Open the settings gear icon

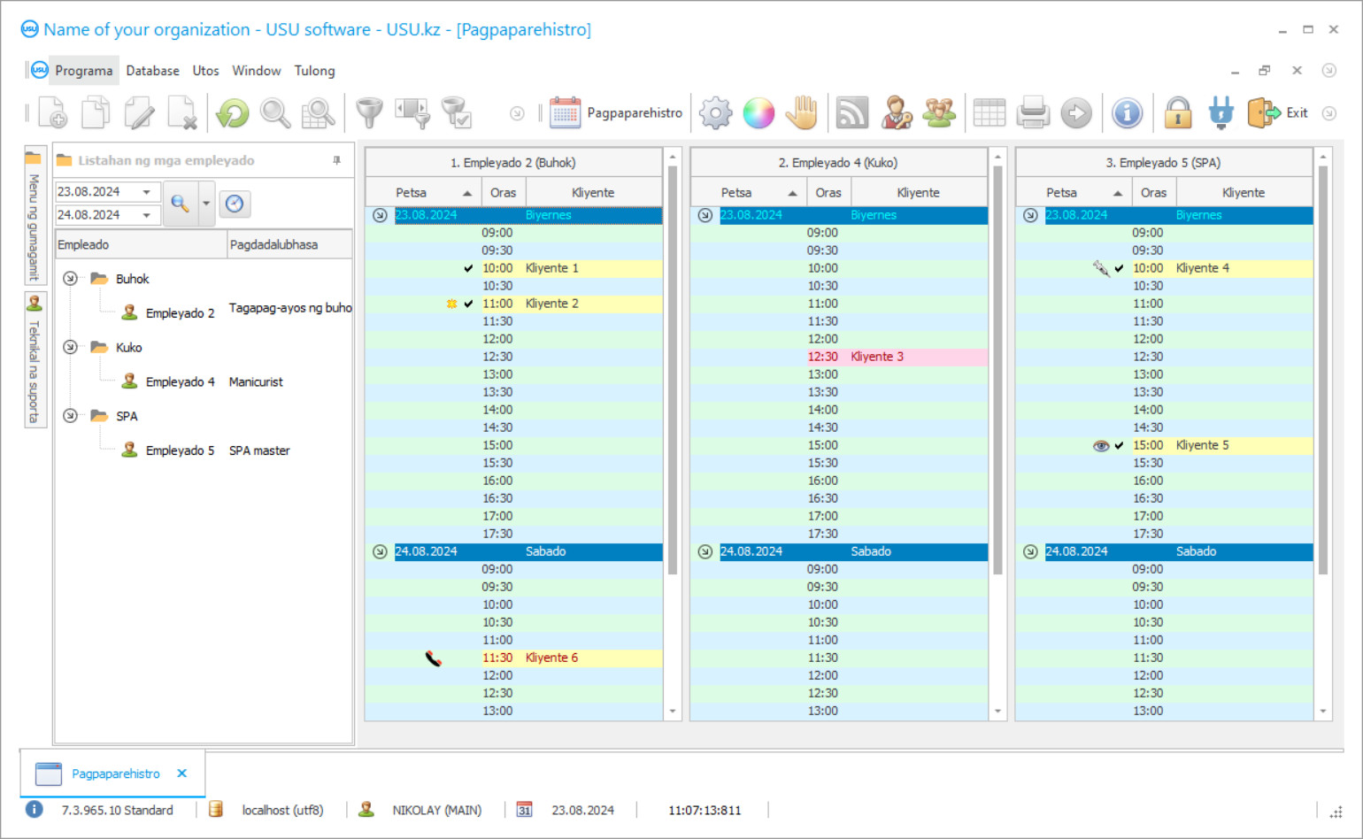tap(715, 113)
